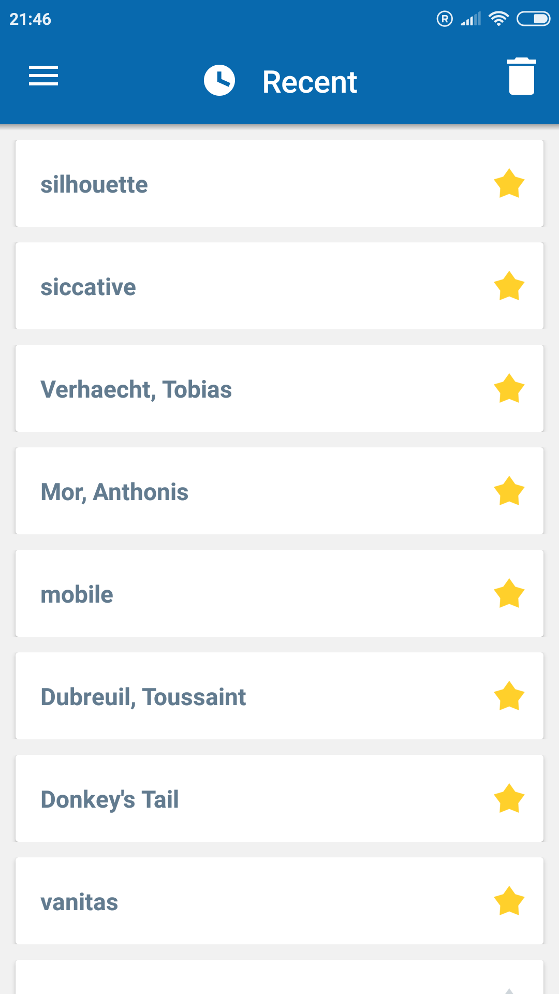Tap the trash icon to clear recents
This screenshot has height=994, width=559.
[521, 76]
